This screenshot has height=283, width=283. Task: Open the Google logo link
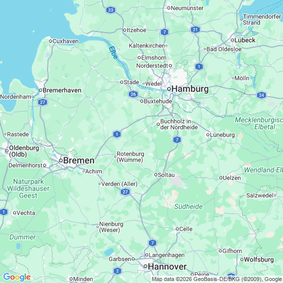click(17, 277)
